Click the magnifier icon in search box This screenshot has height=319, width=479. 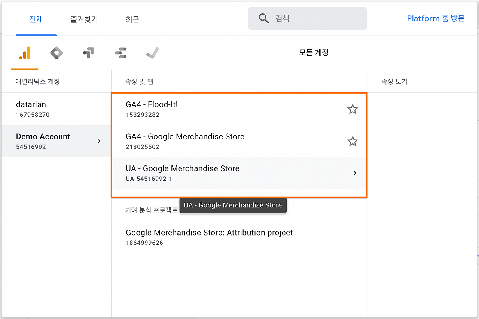point(264,19)
